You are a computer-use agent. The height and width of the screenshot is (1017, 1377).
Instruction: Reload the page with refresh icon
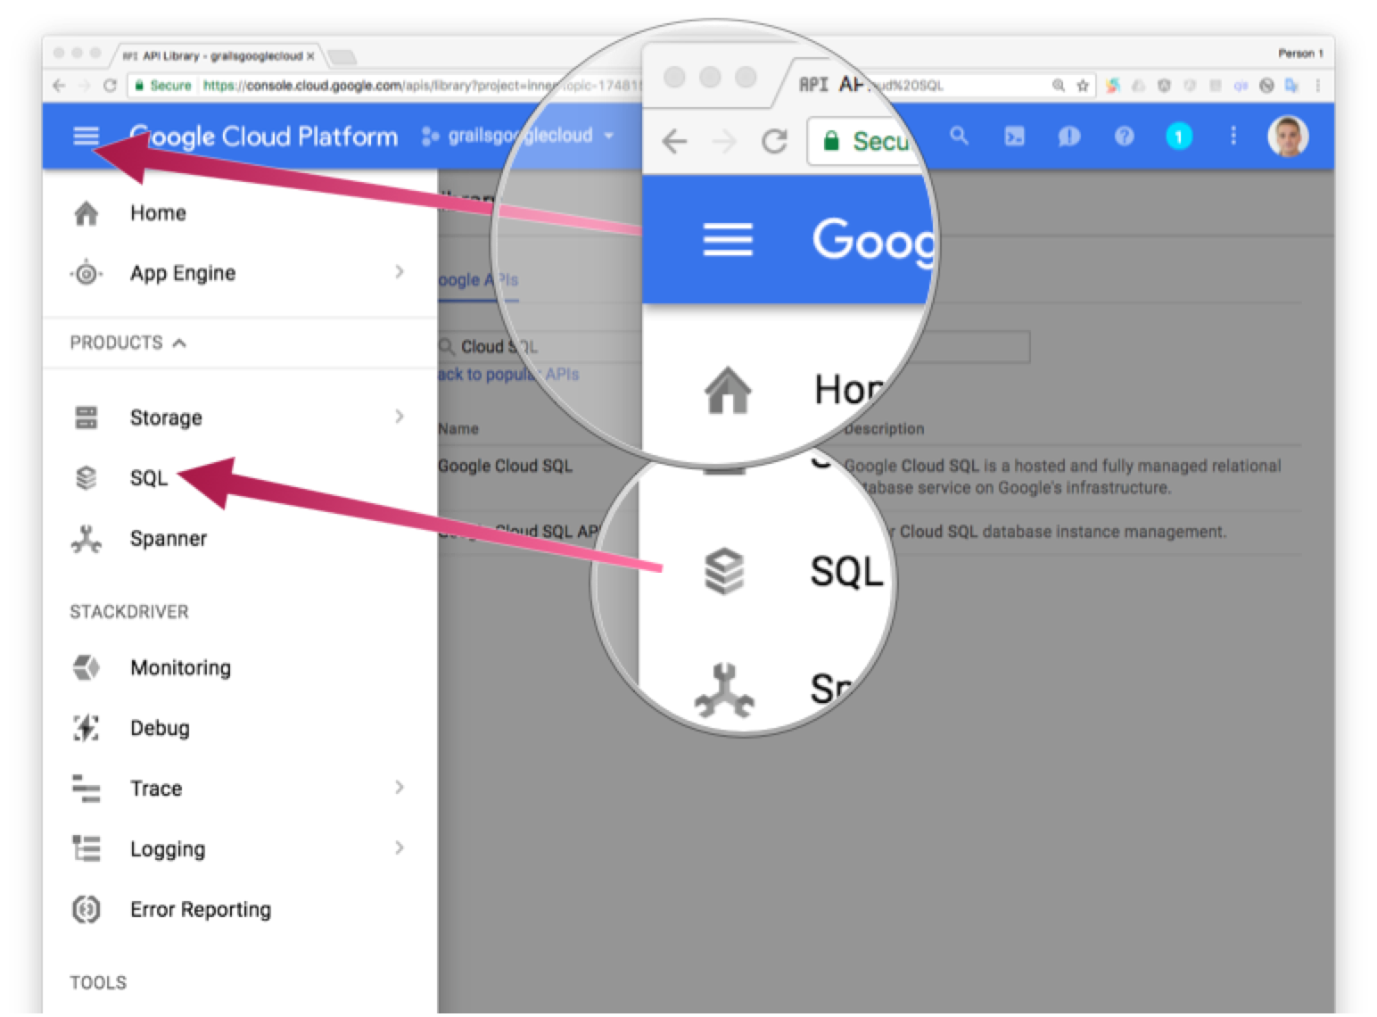110,86
